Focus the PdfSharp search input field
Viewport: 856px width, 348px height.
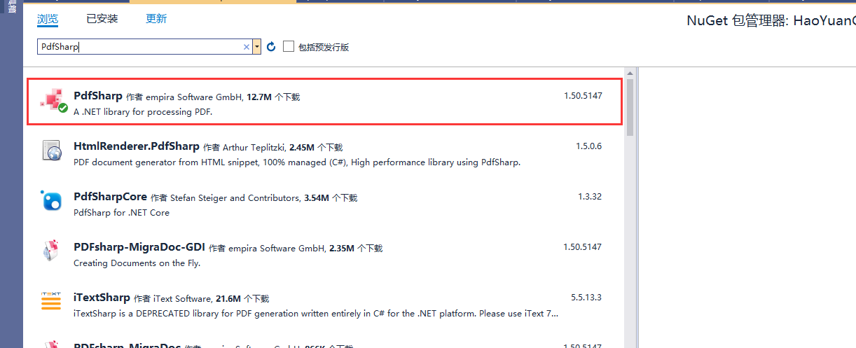tap(140, 47)
